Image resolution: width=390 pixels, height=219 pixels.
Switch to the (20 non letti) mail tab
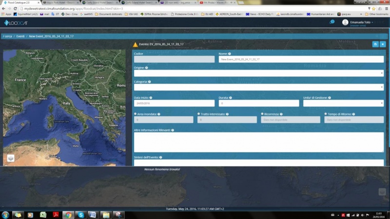178,2
